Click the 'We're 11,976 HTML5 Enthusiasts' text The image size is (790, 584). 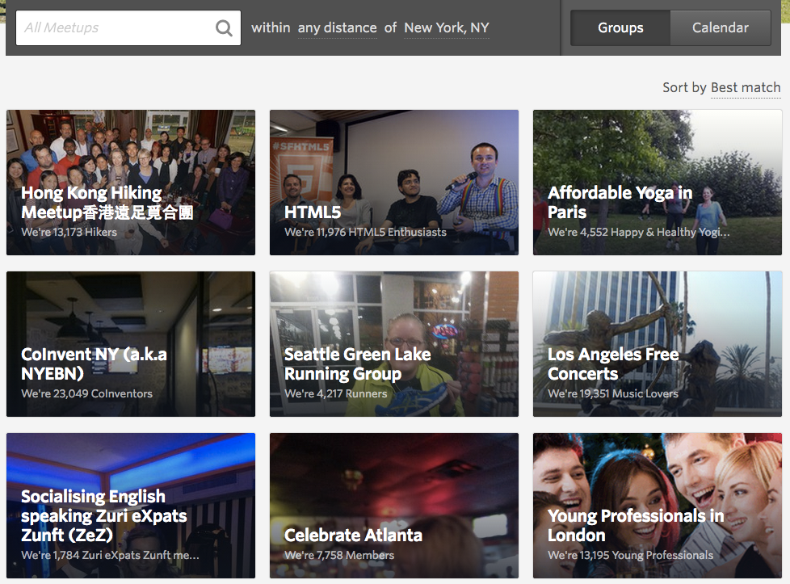(365, 232)
